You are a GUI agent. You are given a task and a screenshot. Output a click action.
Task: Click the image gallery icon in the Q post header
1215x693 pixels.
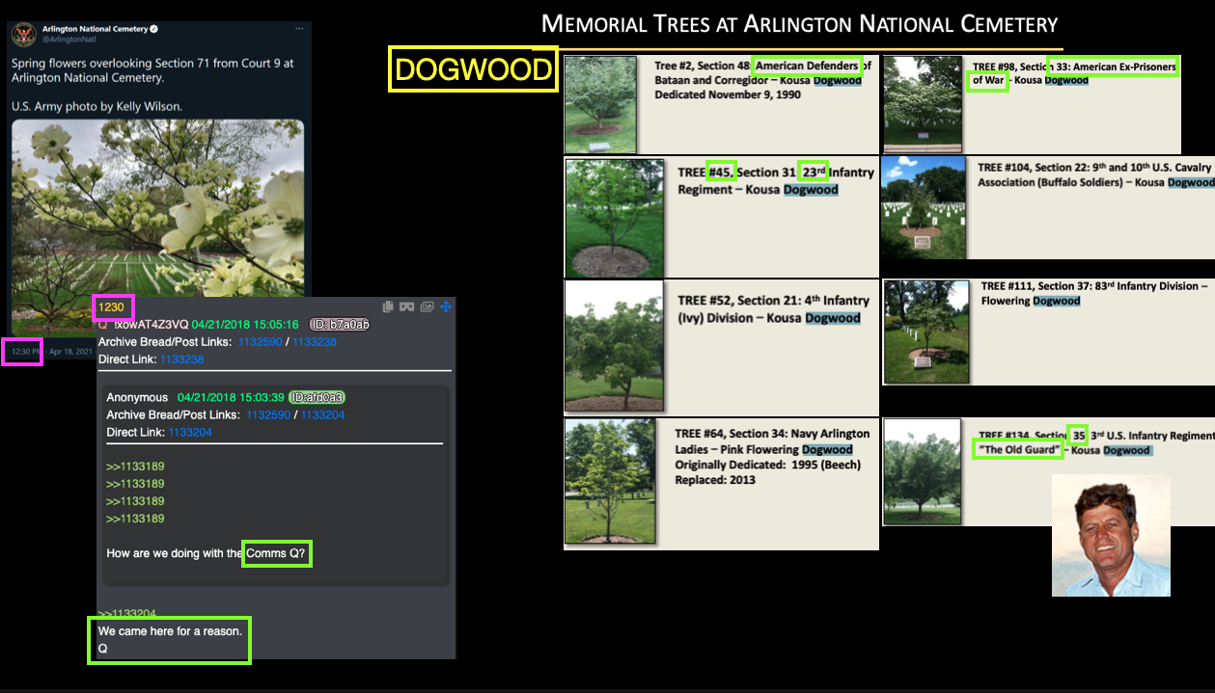point(428,307)
